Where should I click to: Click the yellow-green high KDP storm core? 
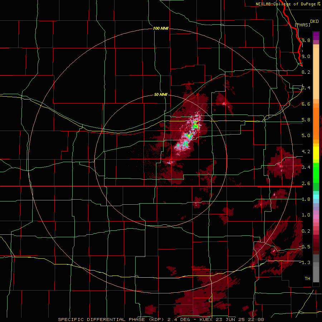196,126
